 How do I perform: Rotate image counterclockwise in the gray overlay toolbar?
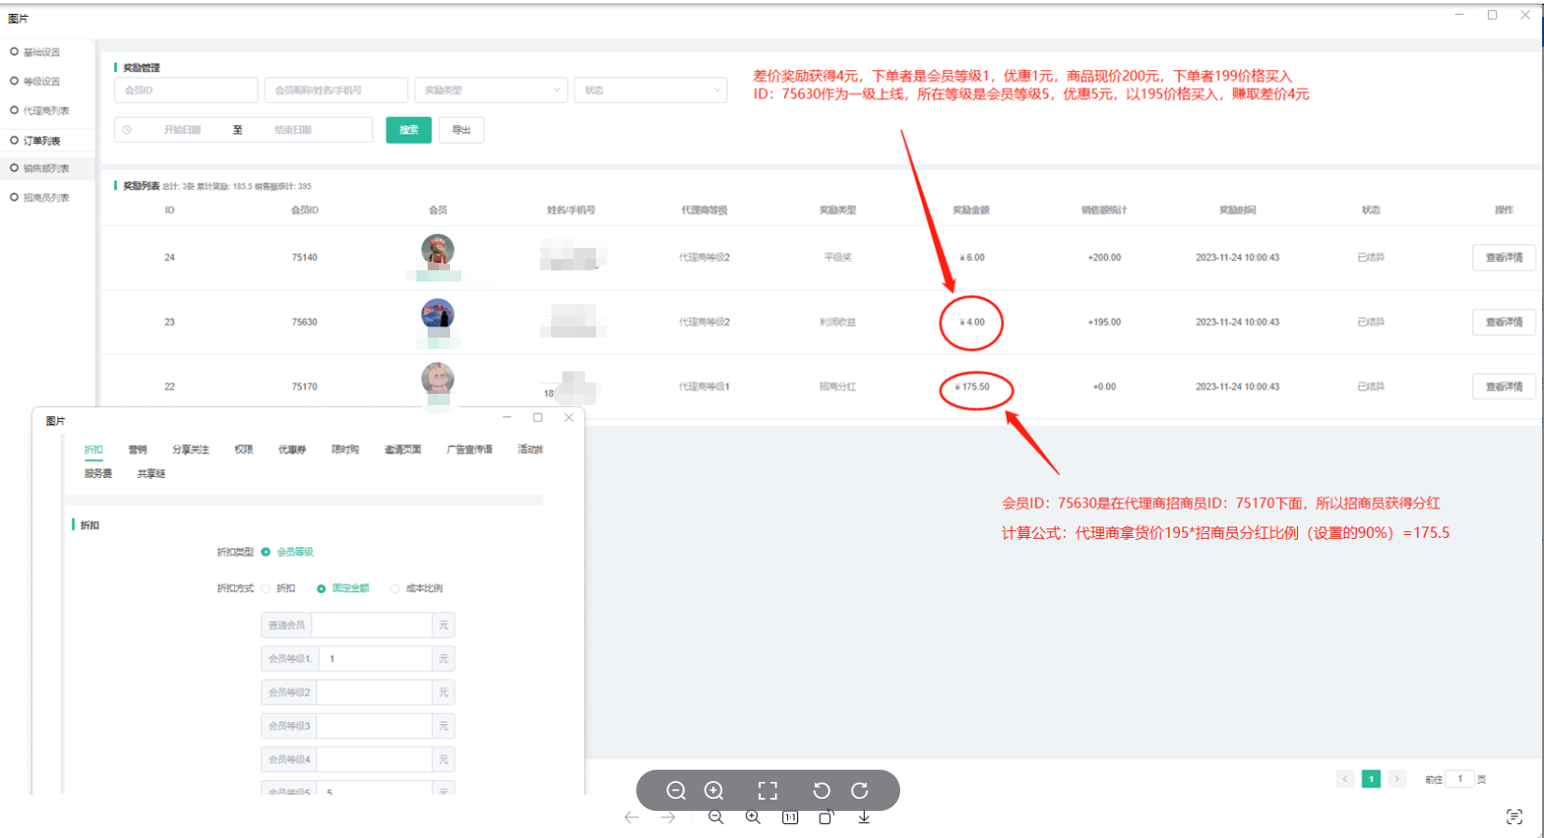[822, 790]
